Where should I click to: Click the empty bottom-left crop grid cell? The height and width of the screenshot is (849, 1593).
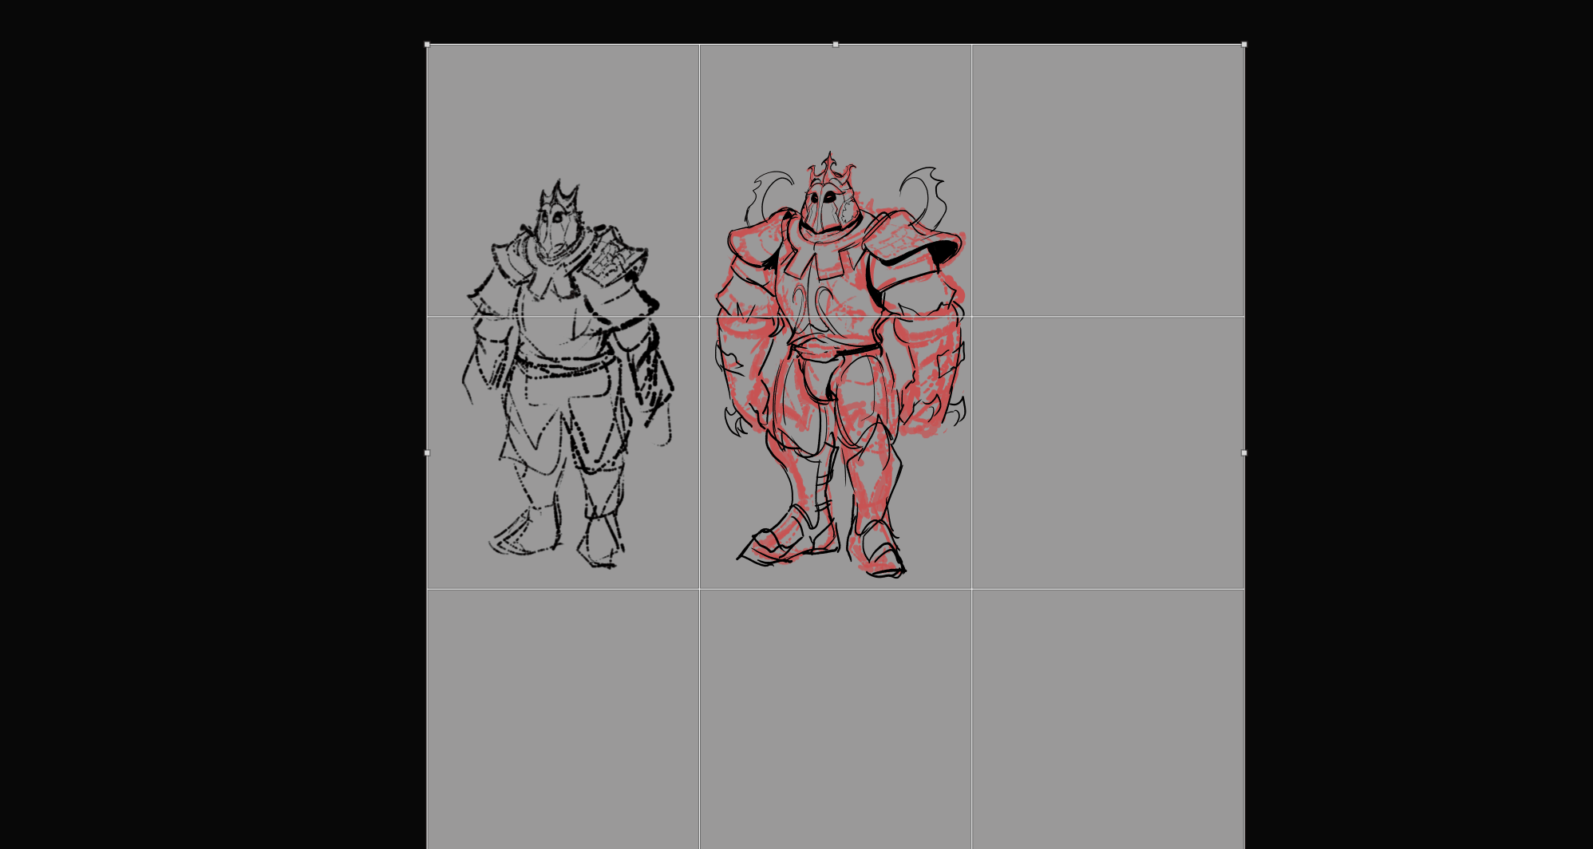coord(563,718)
